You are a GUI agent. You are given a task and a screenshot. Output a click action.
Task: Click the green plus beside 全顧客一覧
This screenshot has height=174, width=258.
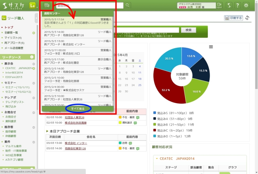34,33
